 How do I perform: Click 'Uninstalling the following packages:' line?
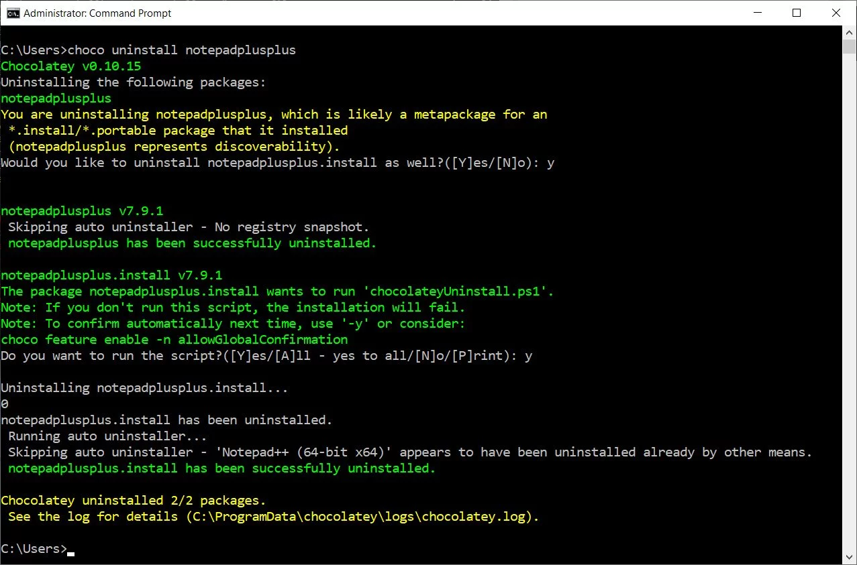tap(134, 82)
